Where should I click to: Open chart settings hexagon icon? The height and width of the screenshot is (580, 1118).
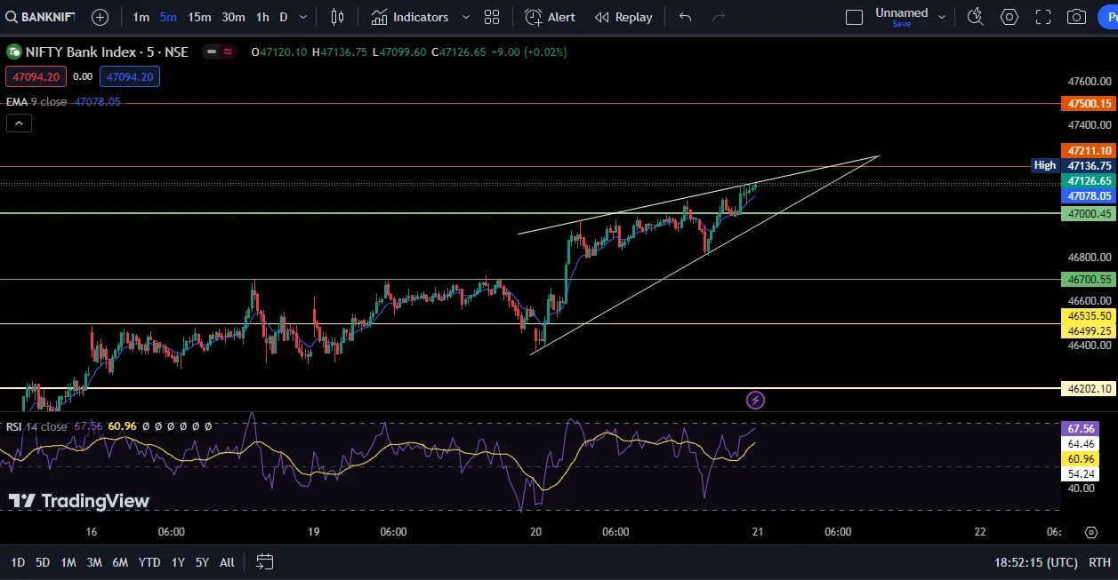tap(1009, 17)
